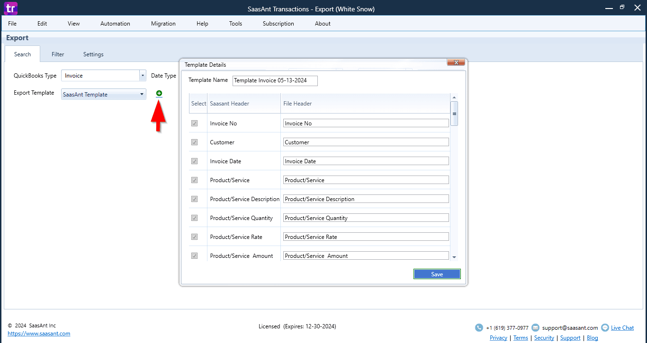Close the Template Details dialog
Image resolution: width=647 pixels, height=343 pixels.
pos(456,62)
